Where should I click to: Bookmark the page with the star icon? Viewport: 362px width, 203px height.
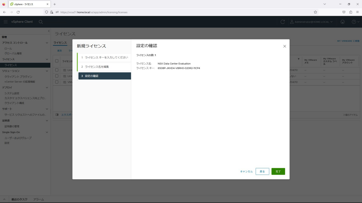pyautogui.click(x=315, y=12)
